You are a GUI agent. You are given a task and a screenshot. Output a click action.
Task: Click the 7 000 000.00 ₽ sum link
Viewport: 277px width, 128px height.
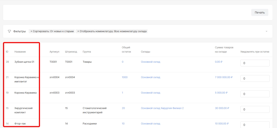pos(223,77)
